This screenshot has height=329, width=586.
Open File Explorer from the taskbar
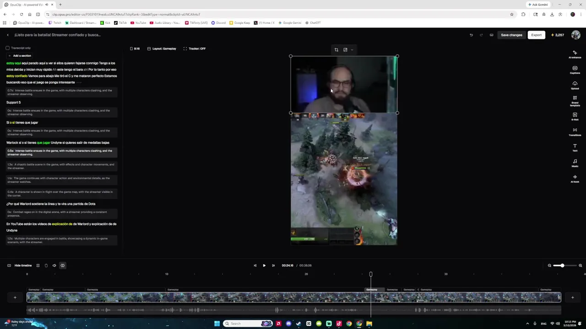click(x=369, y=324)
